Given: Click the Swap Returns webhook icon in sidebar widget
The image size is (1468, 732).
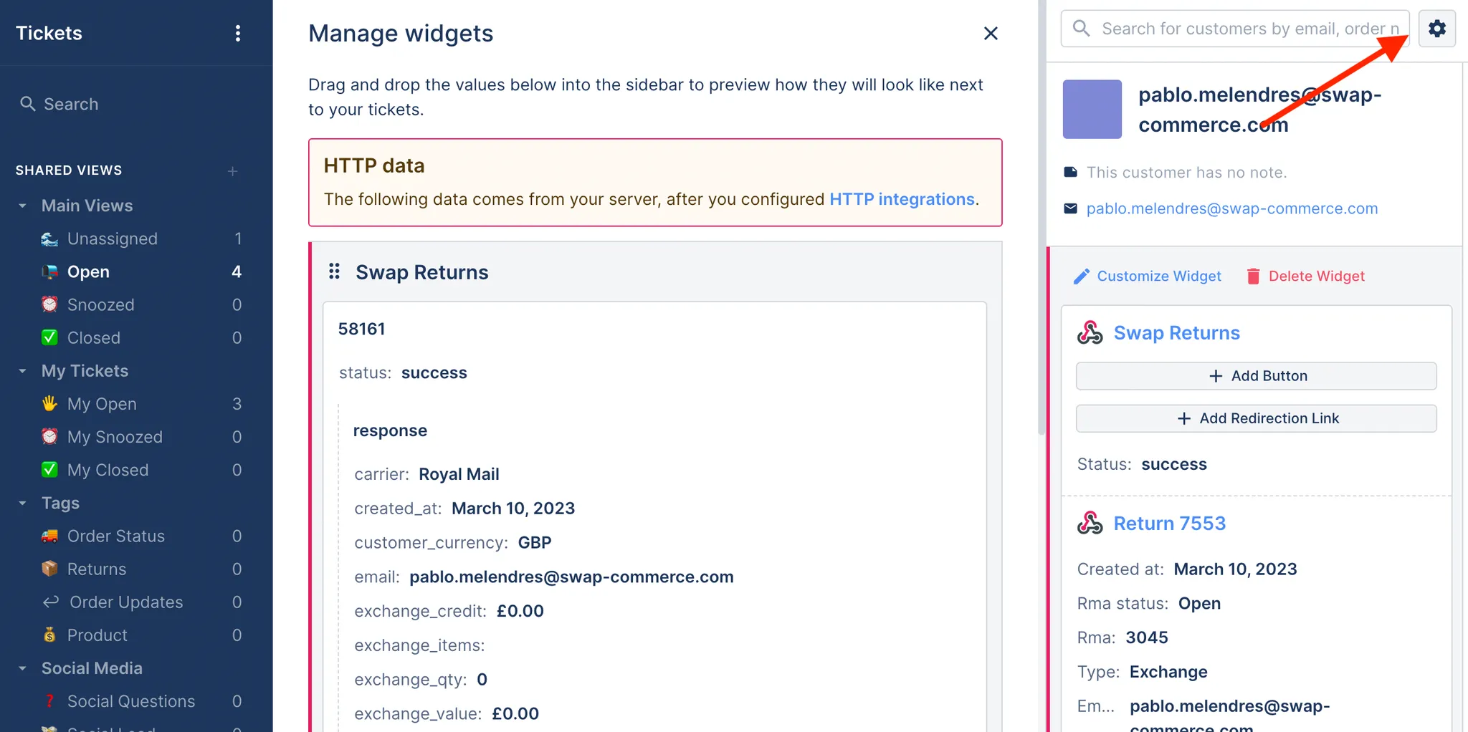Looking at the screenshot, I should click(1090, 333).
